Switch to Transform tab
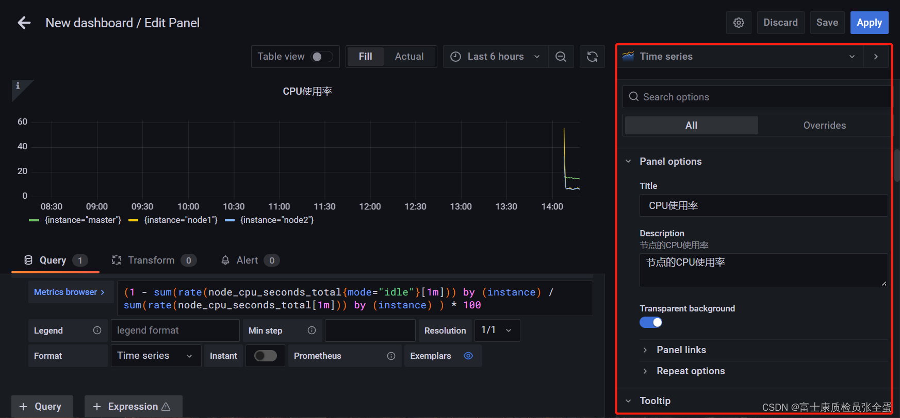900x418 pixels. click(154, 260)
